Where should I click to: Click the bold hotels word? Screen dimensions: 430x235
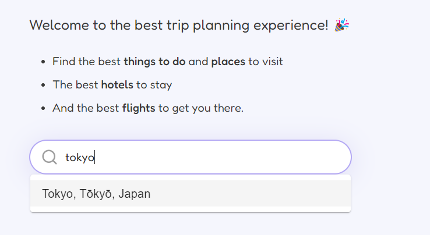tap(117, 85)
